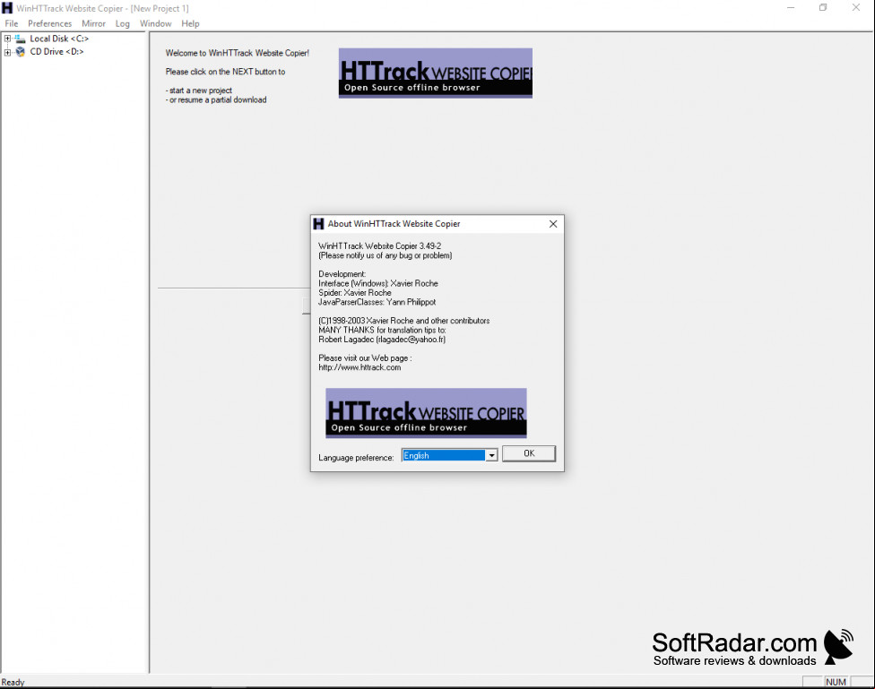Image resolution: width=875 pixels, height=689 pixels.
Task: Minimize the WinHTTrack main window
Action: [x=791, y=8]
